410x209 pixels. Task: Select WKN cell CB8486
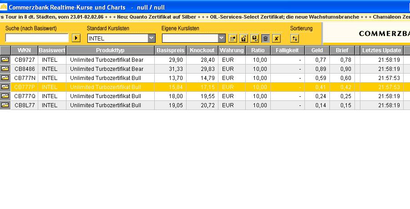pos(25,69)
